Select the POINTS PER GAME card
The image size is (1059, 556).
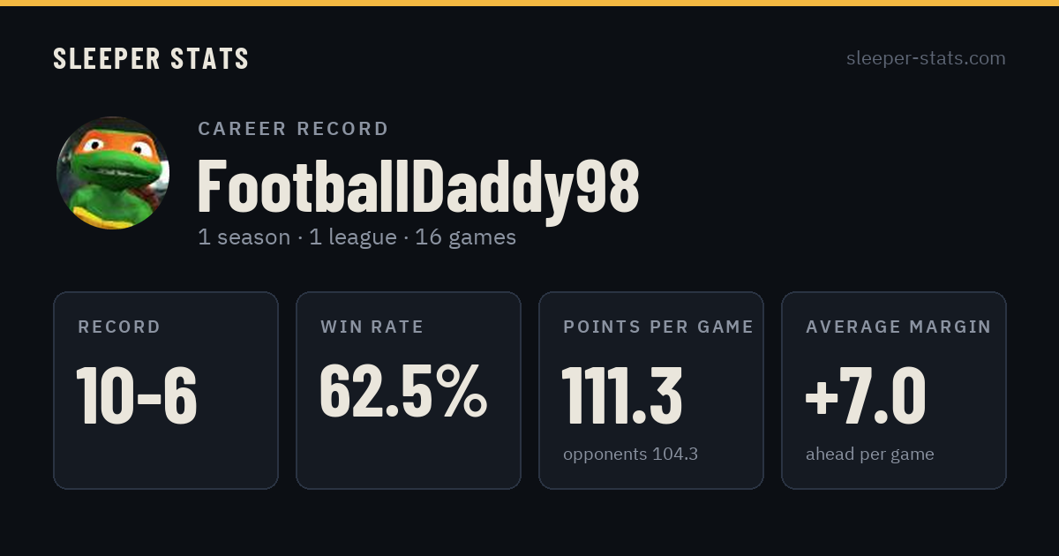point(651,390)
